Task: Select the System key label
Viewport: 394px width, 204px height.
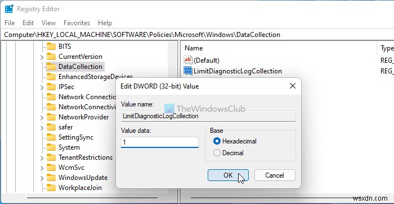Action: click(x=69, y=147)
